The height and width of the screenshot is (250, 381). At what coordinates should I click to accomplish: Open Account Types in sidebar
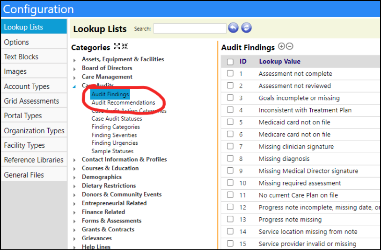click(x=34, y=86)
